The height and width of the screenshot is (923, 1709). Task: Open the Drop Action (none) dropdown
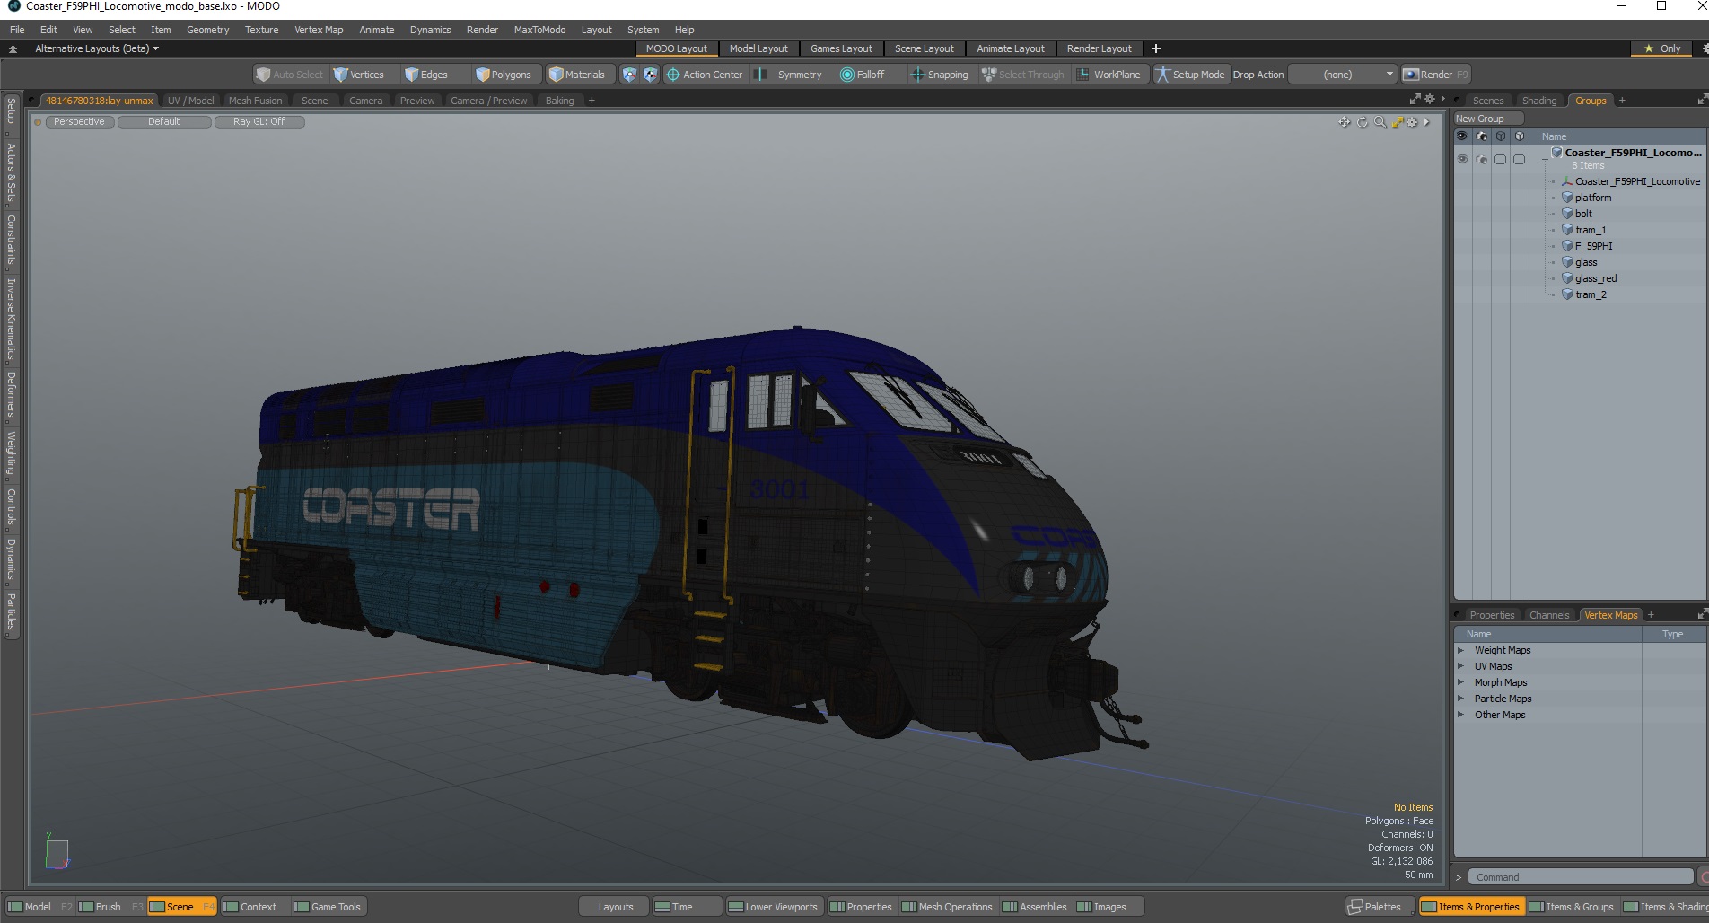1342,75
